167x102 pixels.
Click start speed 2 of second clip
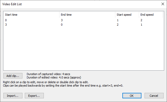coord(118,25)
